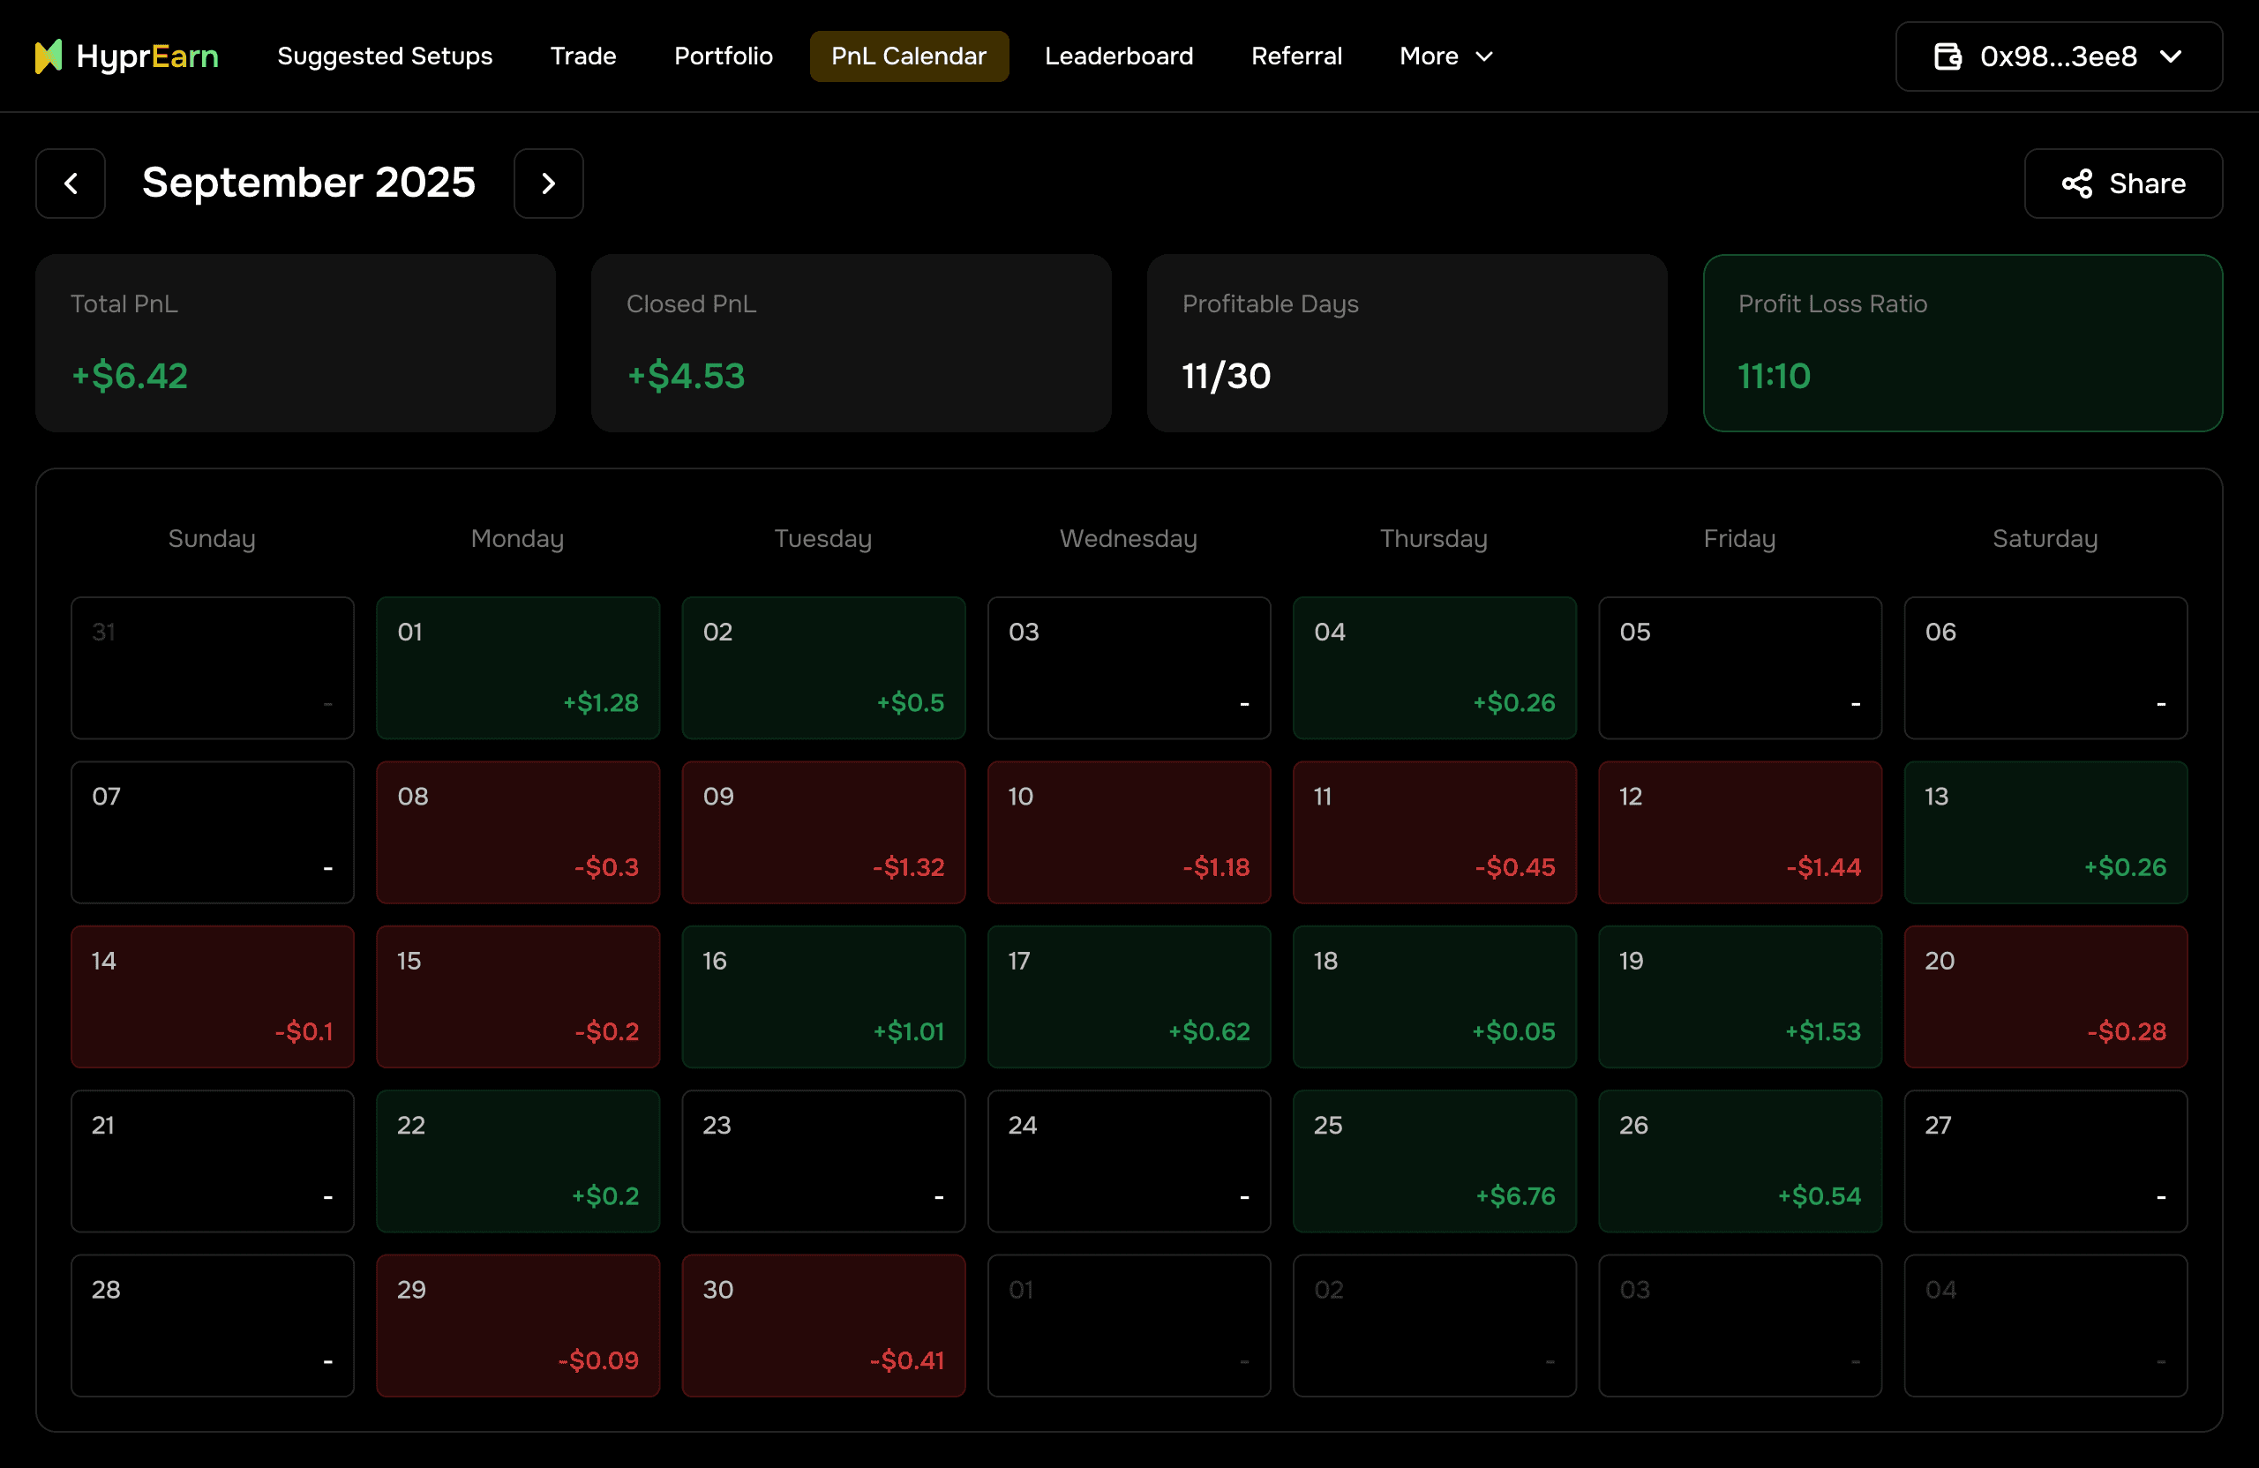Viewport: 2259px width, 1468px height.
Task: Click the Closed PnL card
Action: [851, 342]
